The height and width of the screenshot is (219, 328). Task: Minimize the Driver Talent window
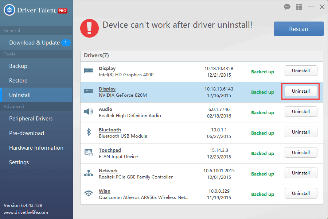pos(311,7)
